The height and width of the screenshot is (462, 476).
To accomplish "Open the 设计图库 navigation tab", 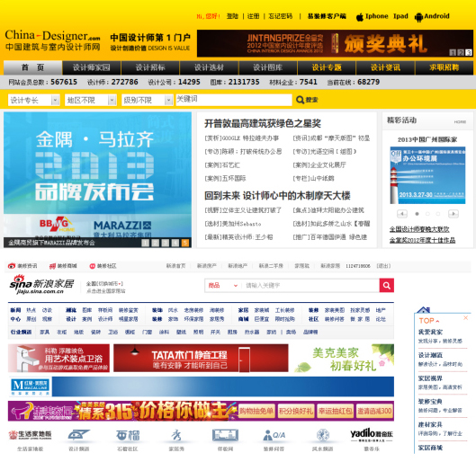I will 268,67.
